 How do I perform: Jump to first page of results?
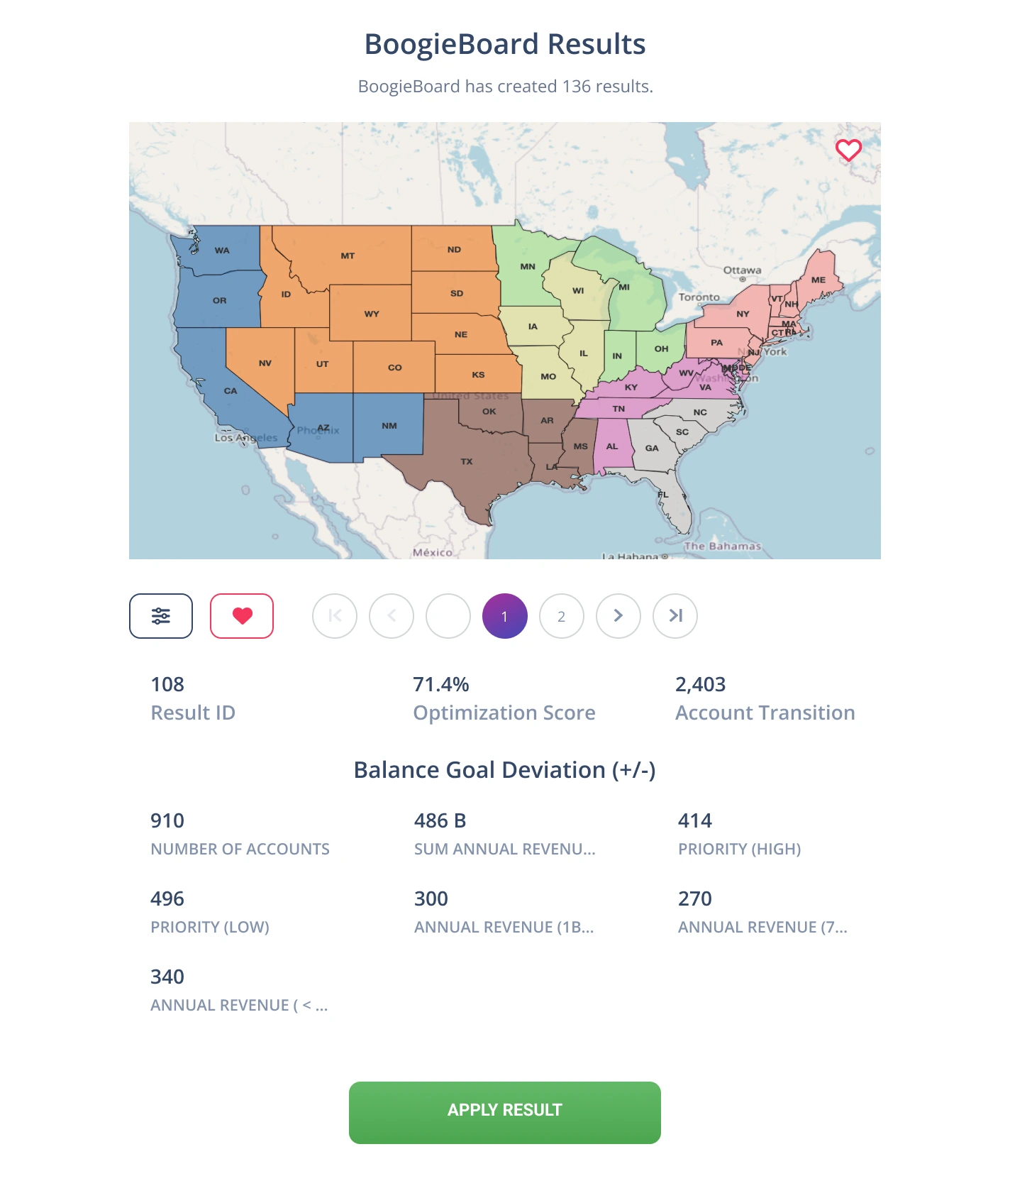[x=335, y=616]
